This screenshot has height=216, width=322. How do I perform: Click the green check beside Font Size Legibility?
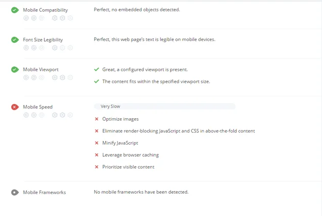pos(15,40)
